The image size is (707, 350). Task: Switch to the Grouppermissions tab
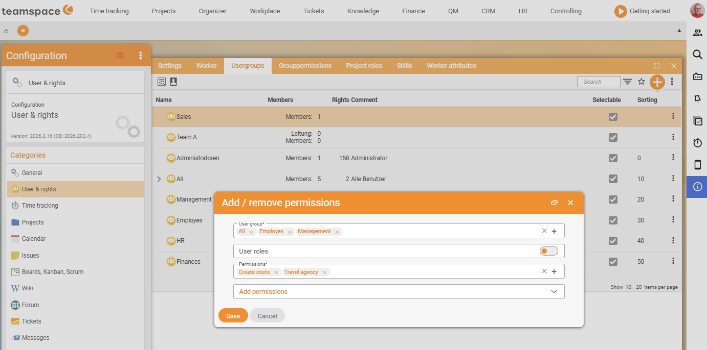(x=305, y=66)
